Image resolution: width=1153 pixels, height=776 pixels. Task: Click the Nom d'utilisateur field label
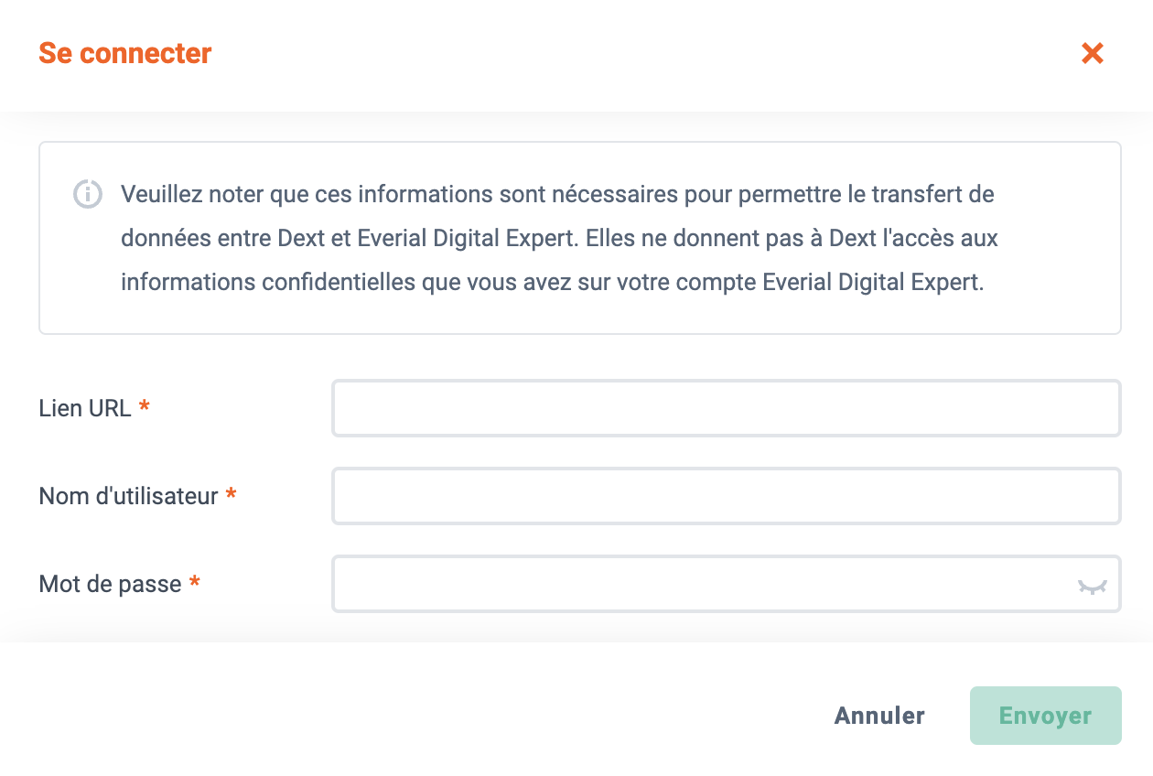[x=129, y=496]
